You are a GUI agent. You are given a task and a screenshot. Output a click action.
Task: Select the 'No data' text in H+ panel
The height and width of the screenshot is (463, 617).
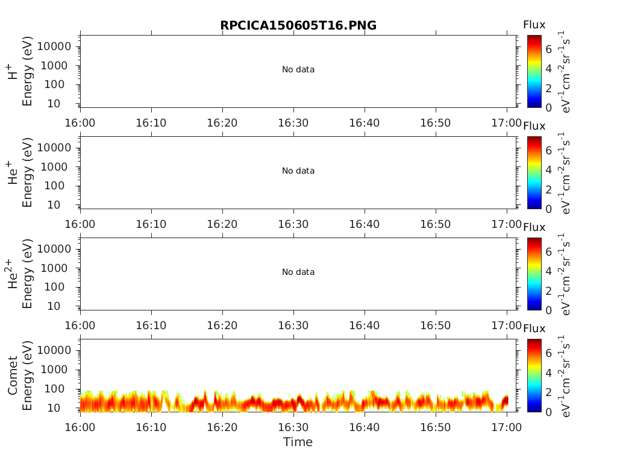pyautogui.click(x=298, y=70)
